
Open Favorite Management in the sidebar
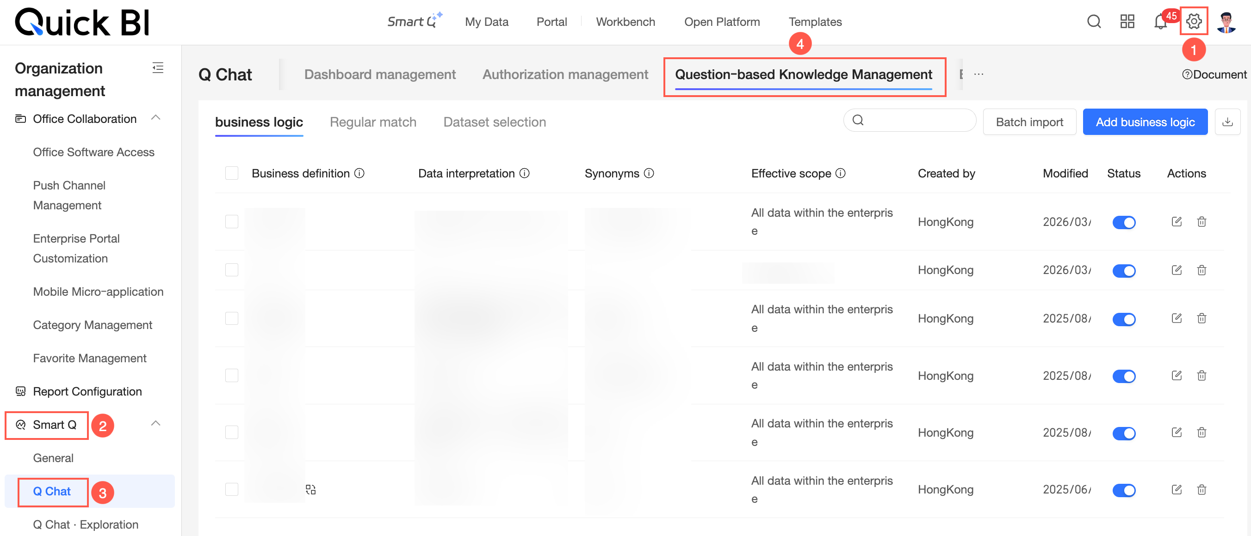click(90, 358)
